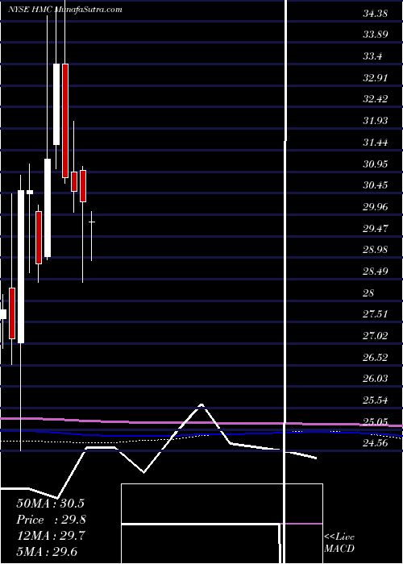Screen dimensions: 403x564
Task: Click the 29.47 price axis label
Action: (376, 228)
